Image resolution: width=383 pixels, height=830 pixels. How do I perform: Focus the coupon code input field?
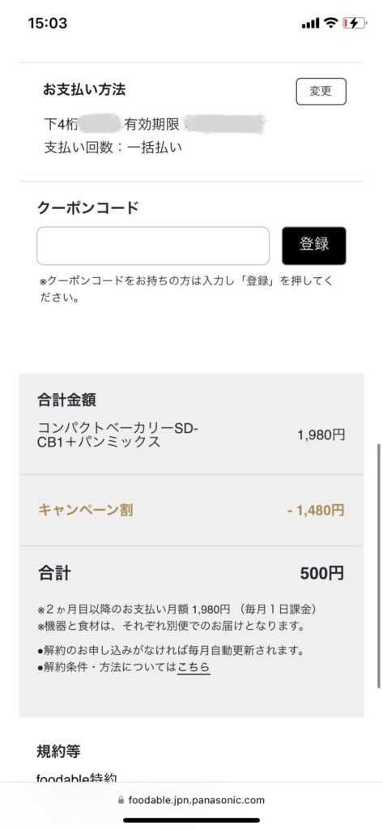pos(153,246)
